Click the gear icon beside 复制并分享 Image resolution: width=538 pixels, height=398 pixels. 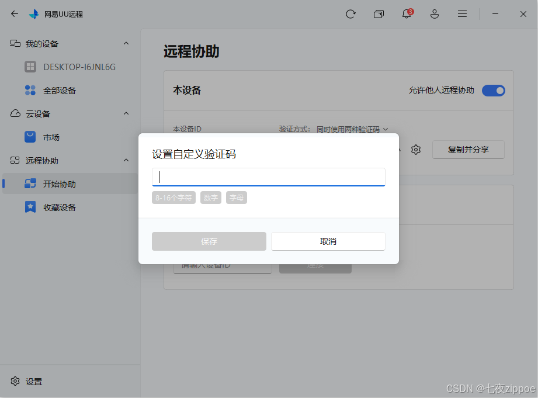[416, 150]
